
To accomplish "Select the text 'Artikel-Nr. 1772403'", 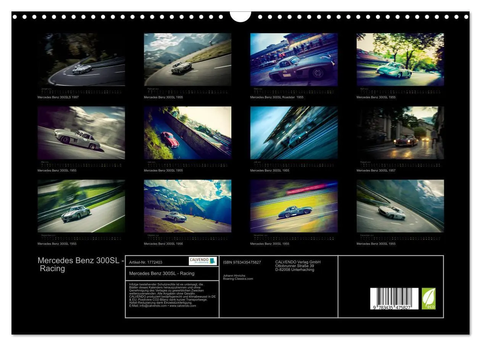I will [146, 262].
